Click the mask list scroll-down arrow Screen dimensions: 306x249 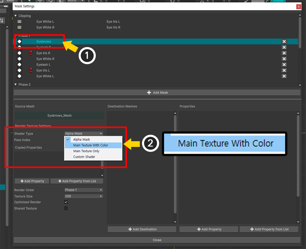click(300, 85)
